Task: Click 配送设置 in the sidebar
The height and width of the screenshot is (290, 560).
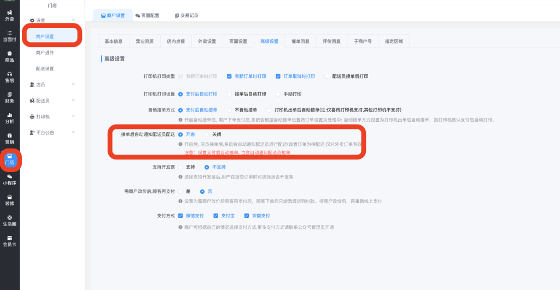Action: pos(45,69)
